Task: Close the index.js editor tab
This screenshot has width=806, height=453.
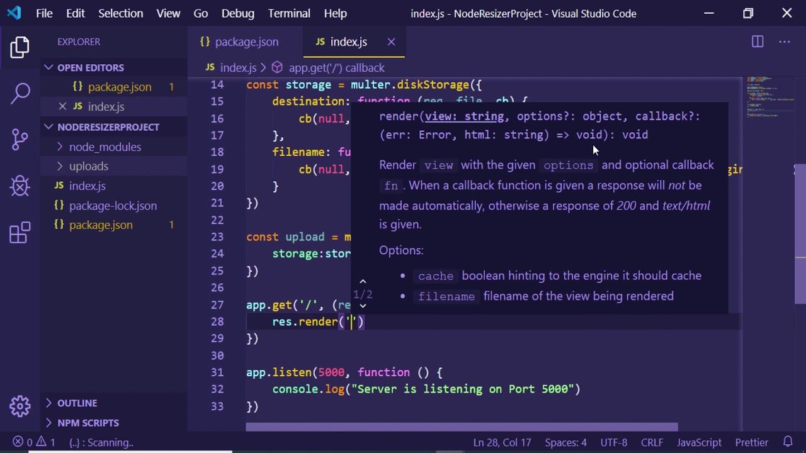Action: pos(391,42)
